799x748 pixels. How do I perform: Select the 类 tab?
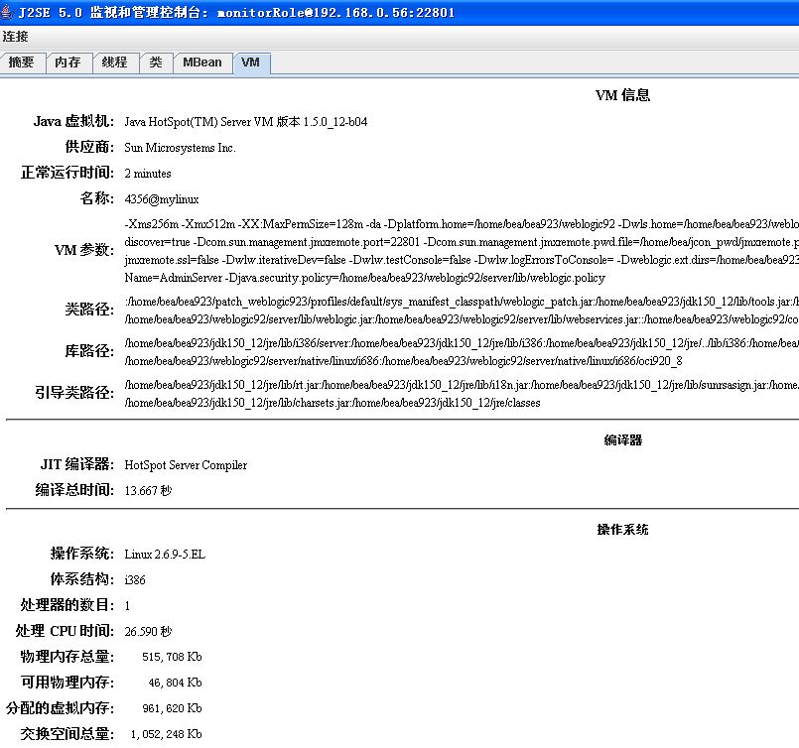coord(156,62)
